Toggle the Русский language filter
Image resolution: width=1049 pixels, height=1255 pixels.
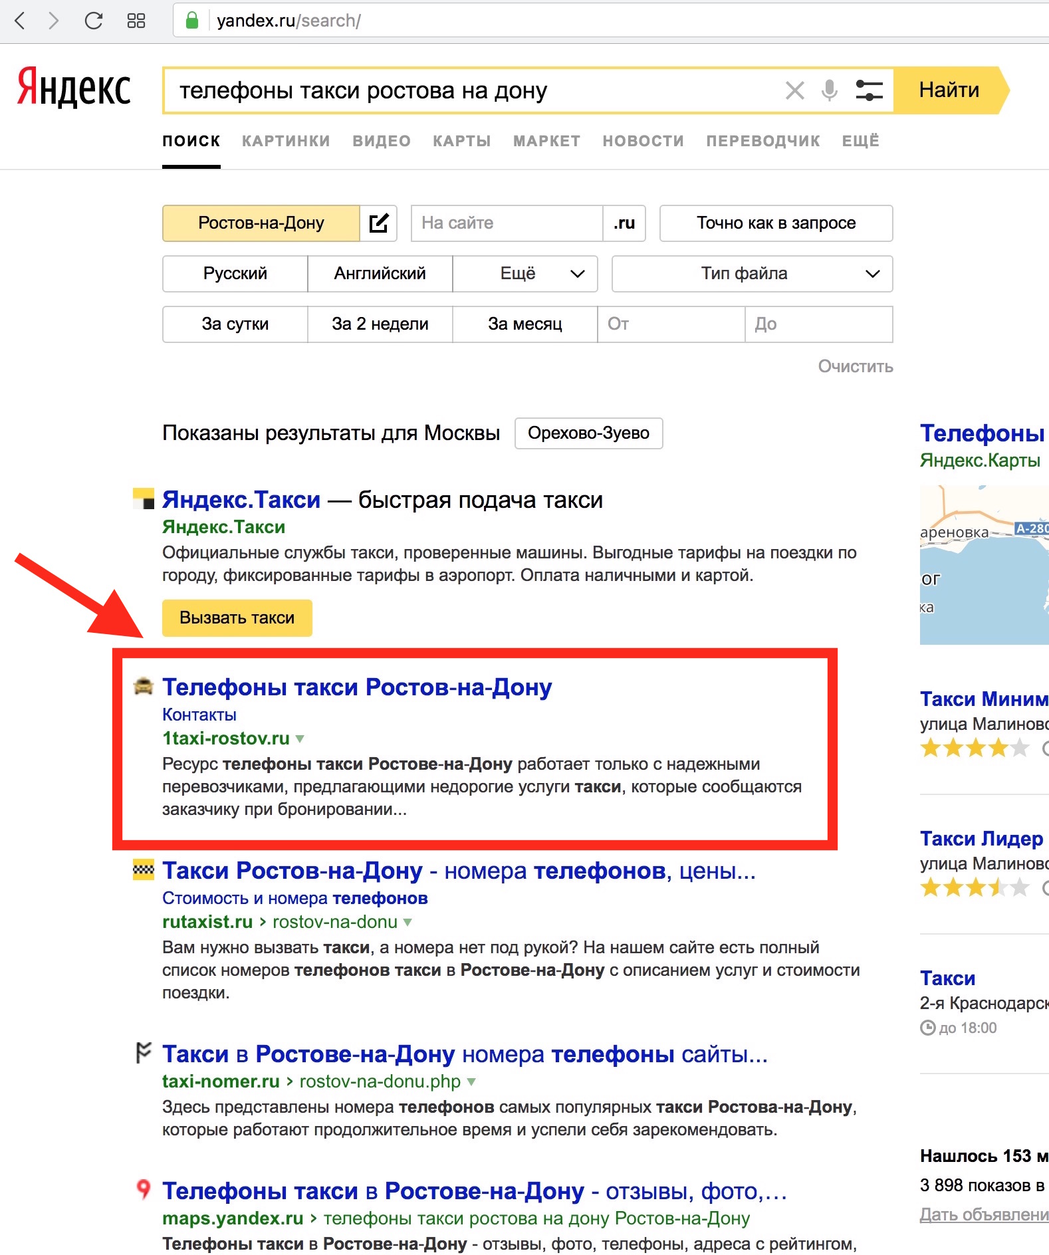tap(235, 274)
